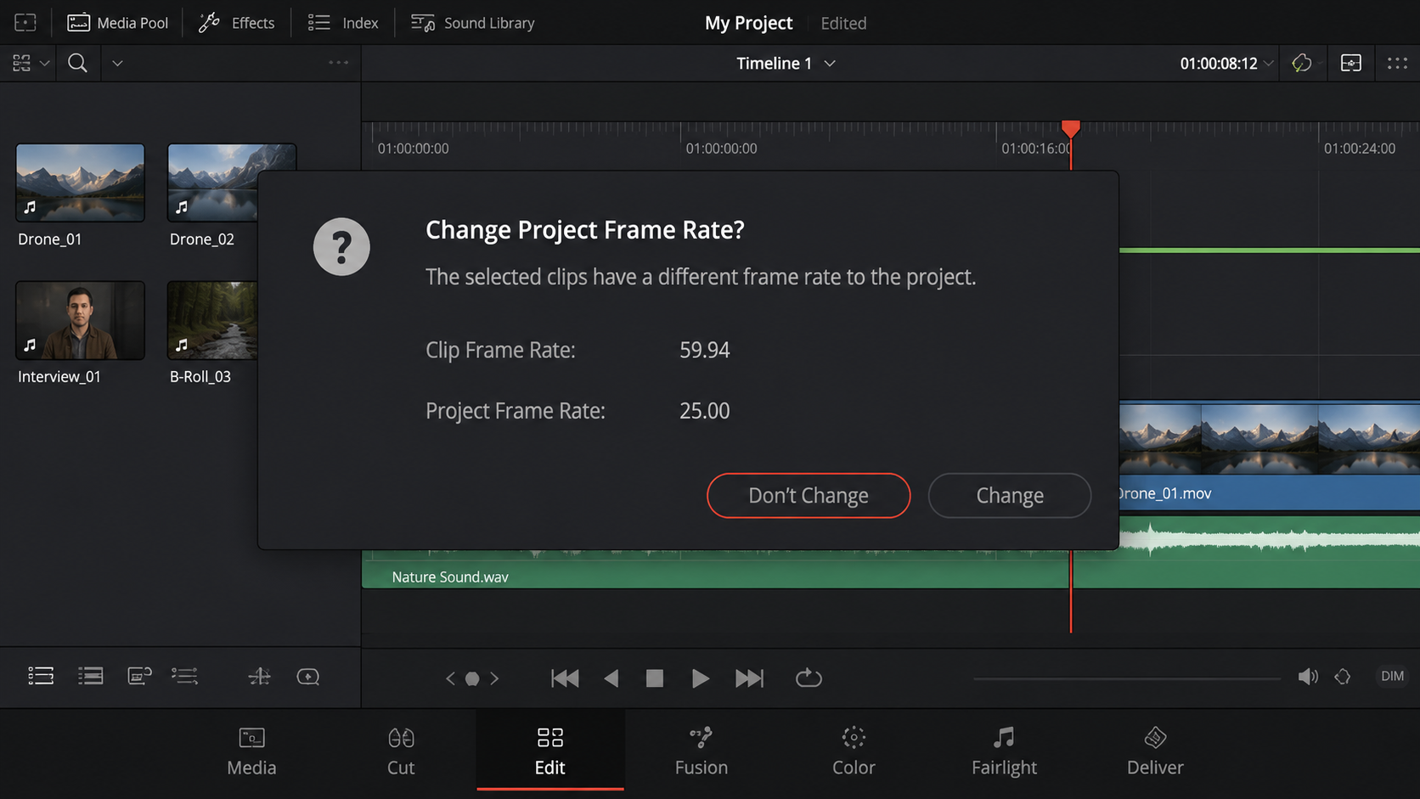
Task: Click the track list settings icon
Action: (185, 676)
